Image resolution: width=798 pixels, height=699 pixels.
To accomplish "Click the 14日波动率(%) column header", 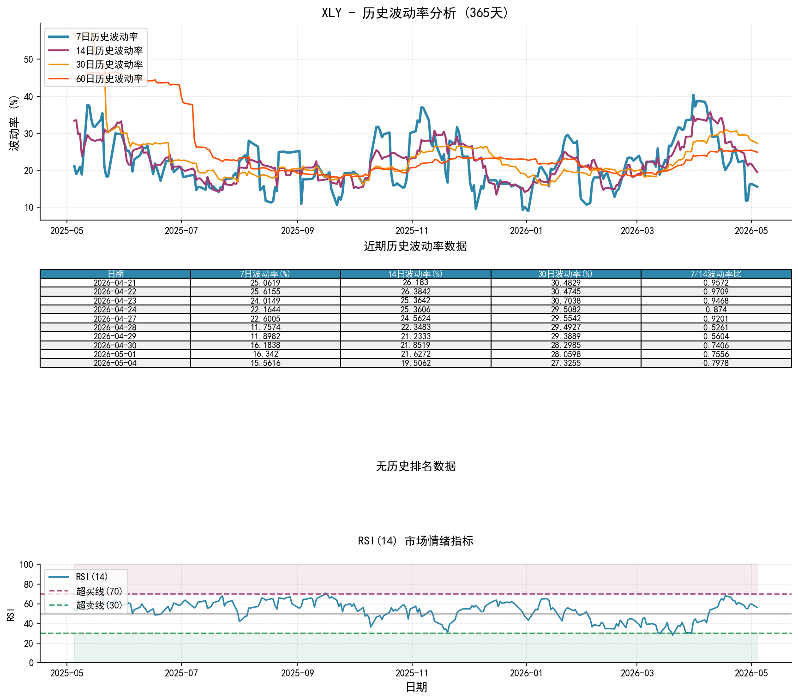I will click(415, 274).
